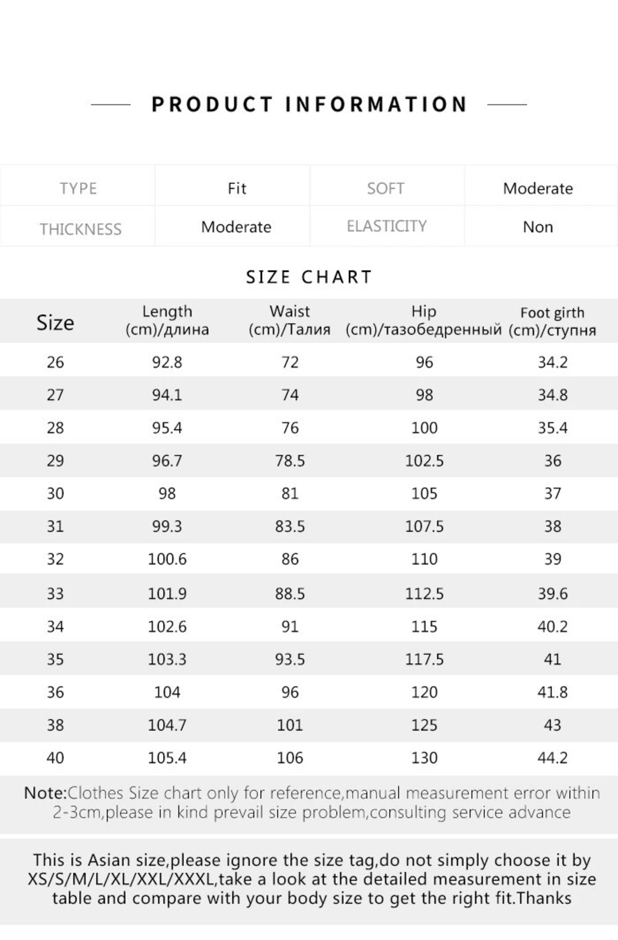Click size 32 in the Size column
Viewport: 618px width, 940px height.
pyautogui.click(x=55, y=559)
